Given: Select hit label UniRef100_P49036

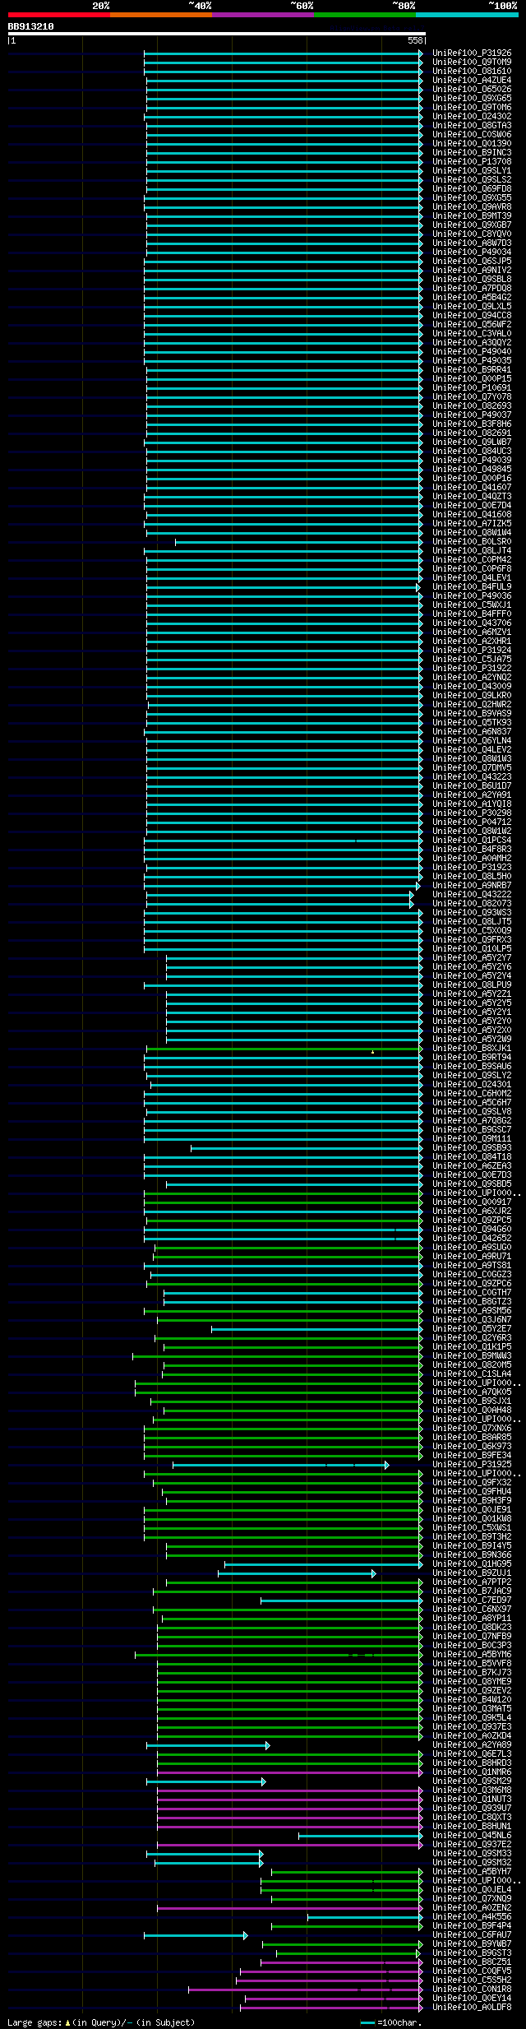Looking at the screenshot, I should 472,595.
